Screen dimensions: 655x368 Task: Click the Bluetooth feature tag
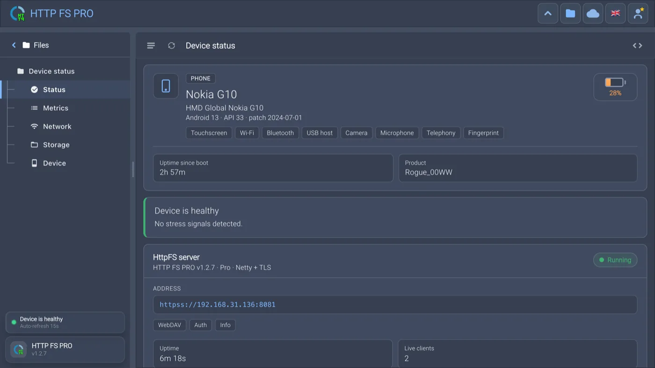point(280,133)
